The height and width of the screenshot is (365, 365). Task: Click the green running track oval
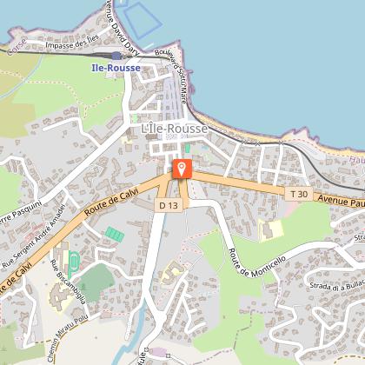pyautogui.click(x=74, y=260)
